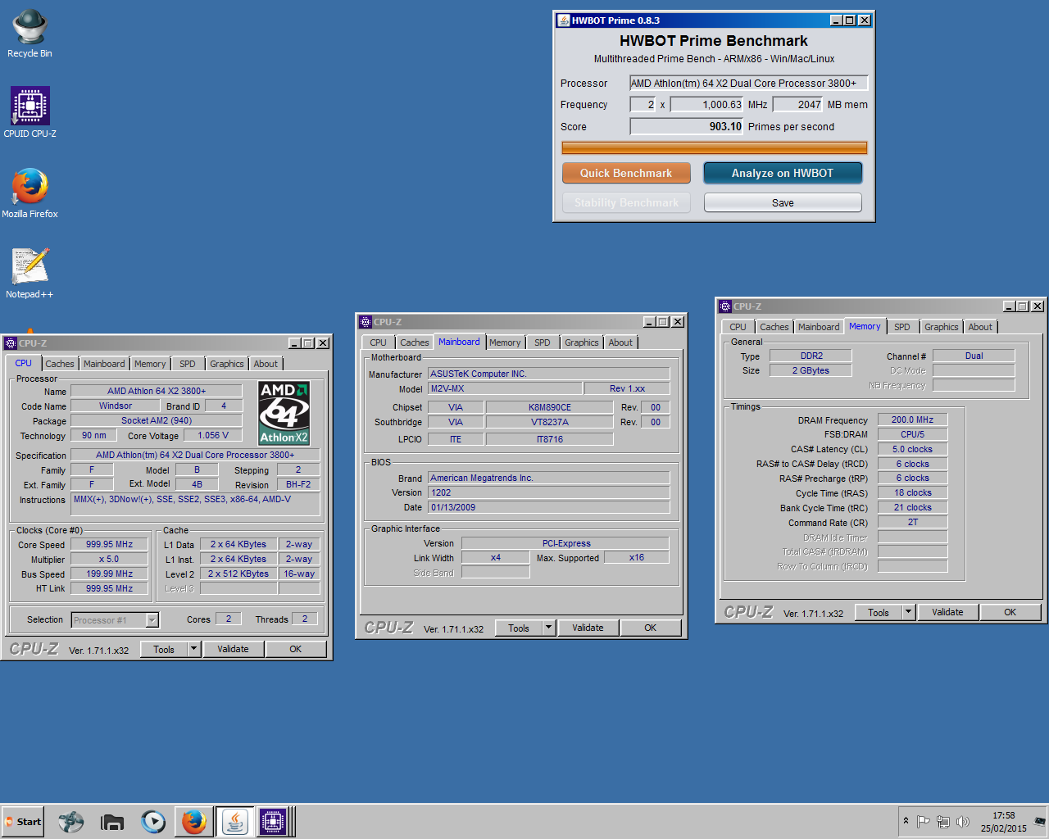The width and height of the screenshot is (1049, 839).
Task: Click Analyze on HWBOT button
Action: pyautogui.click(x=783, y=173)
